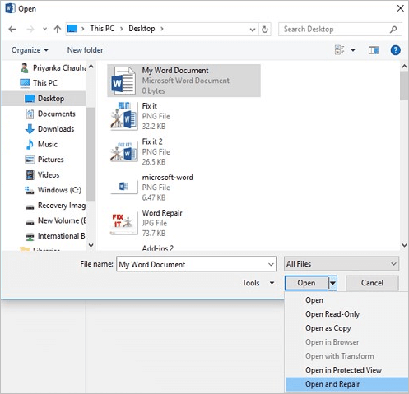
Task: Click the Refresh button in address bar
Action: click(x=265, y=29)
